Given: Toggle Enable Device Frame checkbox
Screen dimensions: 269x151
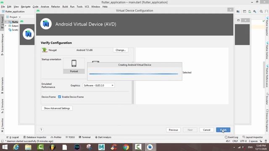Looking at the screenshot, I should (x=60, y=97).
